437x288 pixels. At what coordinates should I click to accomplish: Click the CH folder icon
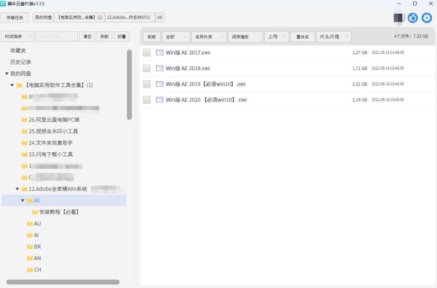30,270
